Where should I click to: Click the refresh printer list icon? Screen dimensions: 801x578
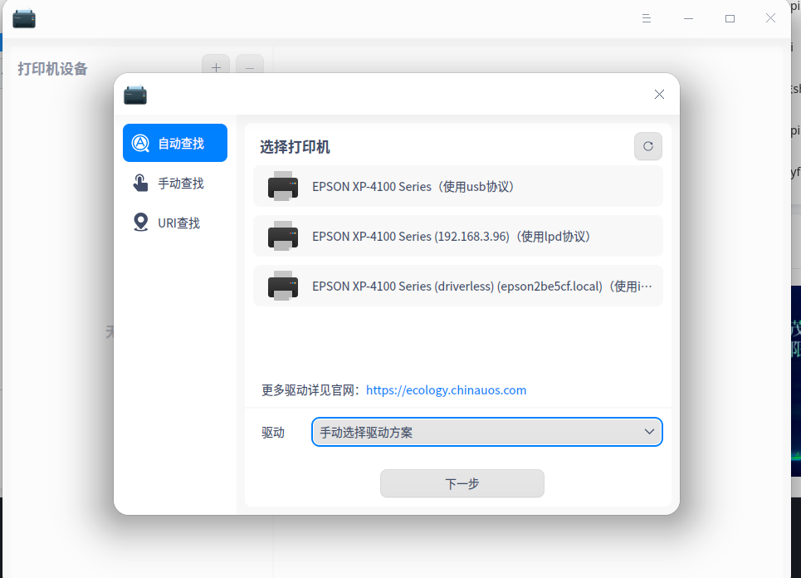click(x=647, y=146)
